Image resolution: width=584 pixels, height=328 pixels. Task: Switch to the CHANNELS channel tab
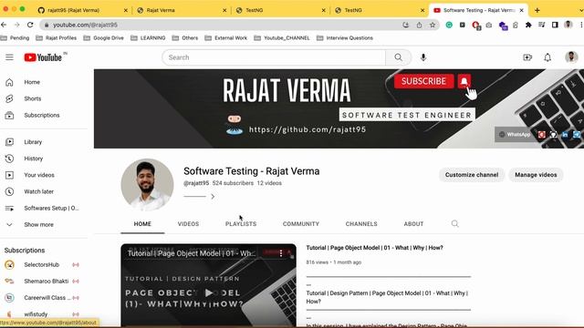pyautogui.click(x=361, y=224)
